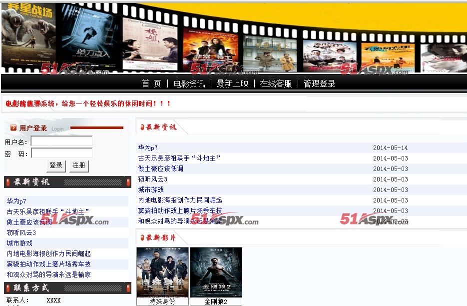Click the 金刚狼2 caption under its poster
Image resolution: width=467 pixels, height=306 pixels.
(216, 301)
